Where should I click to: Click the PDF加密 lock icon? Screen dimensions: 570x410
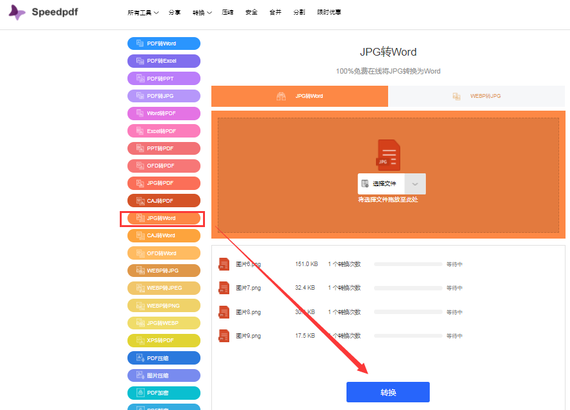coord(140,393)
